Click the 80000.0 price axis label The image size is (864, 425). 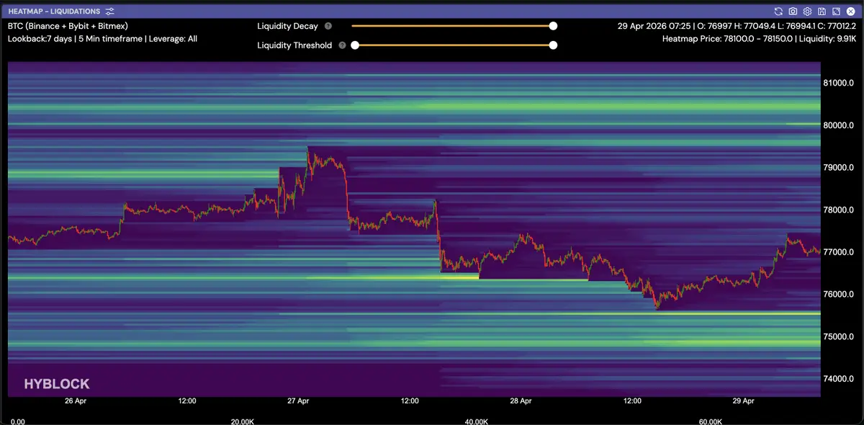838,125
